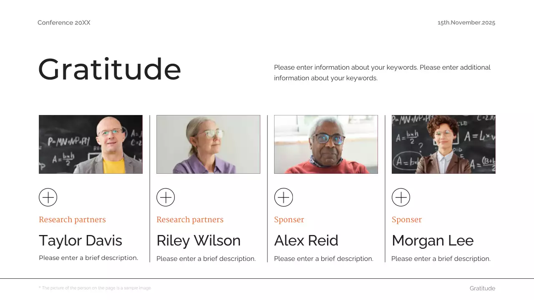Click the Riley Wilson name heading

coord(199,240)
